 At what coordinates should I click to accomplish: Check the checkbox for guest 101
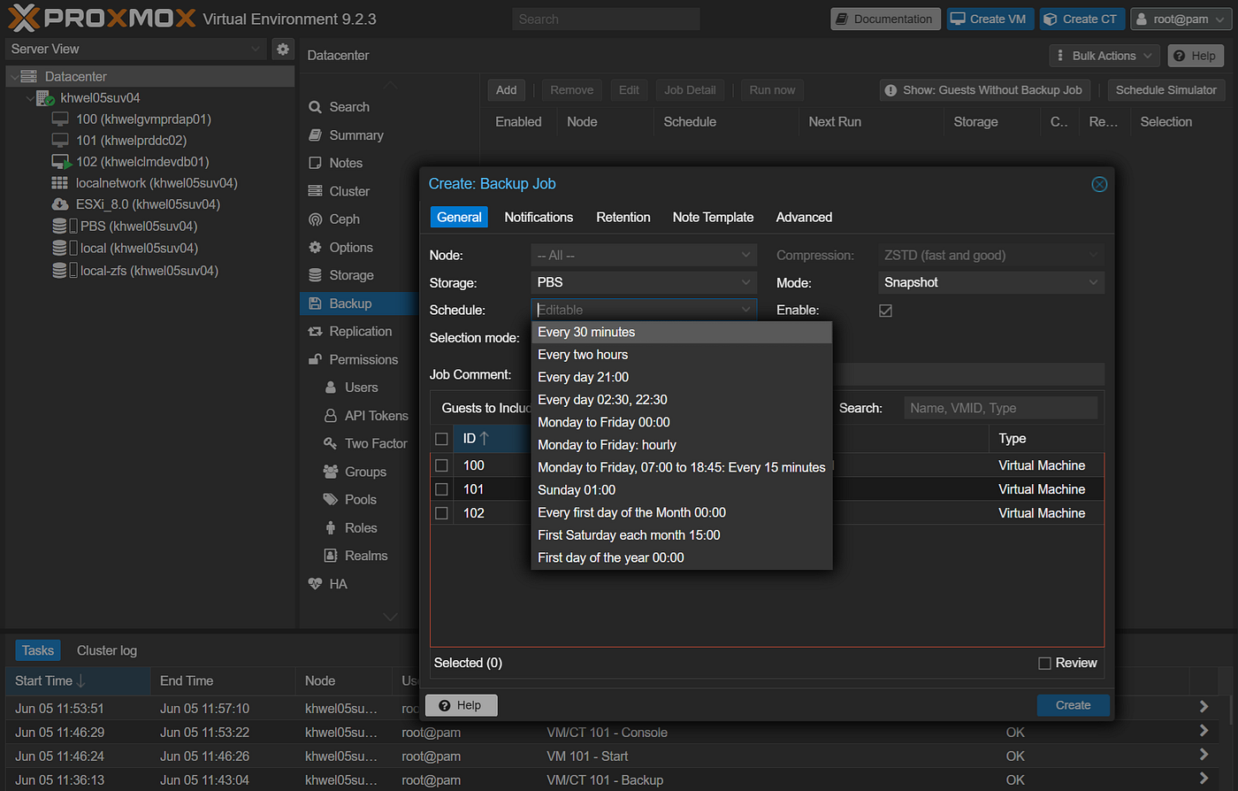point(441,489)
